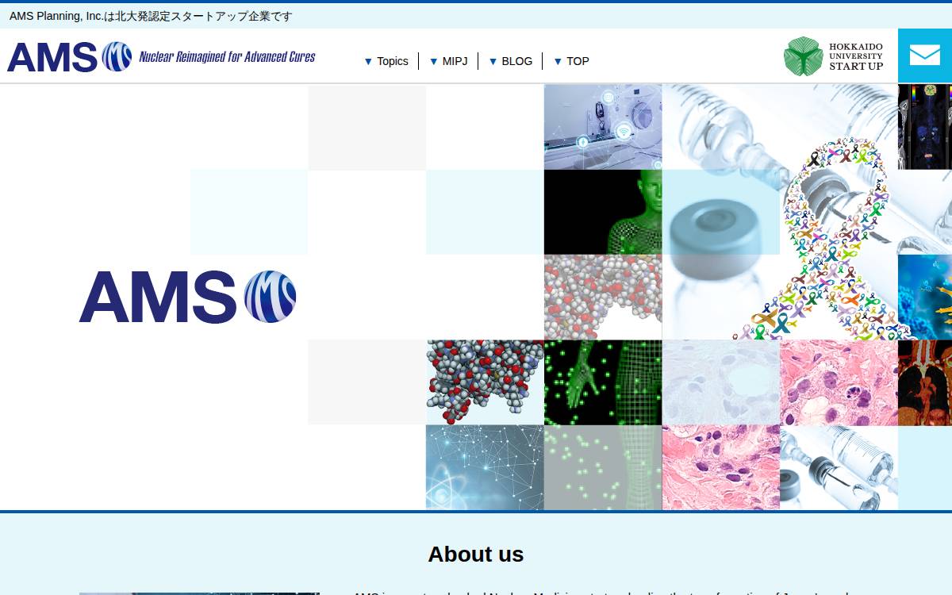Click the AMS header logo

[x=70, y=56]
